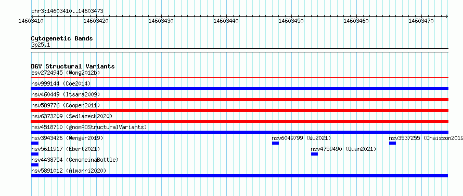Screen dimensions: 463x196
Task: Click ruler coordinate 14603470
Action: point(421,21)
